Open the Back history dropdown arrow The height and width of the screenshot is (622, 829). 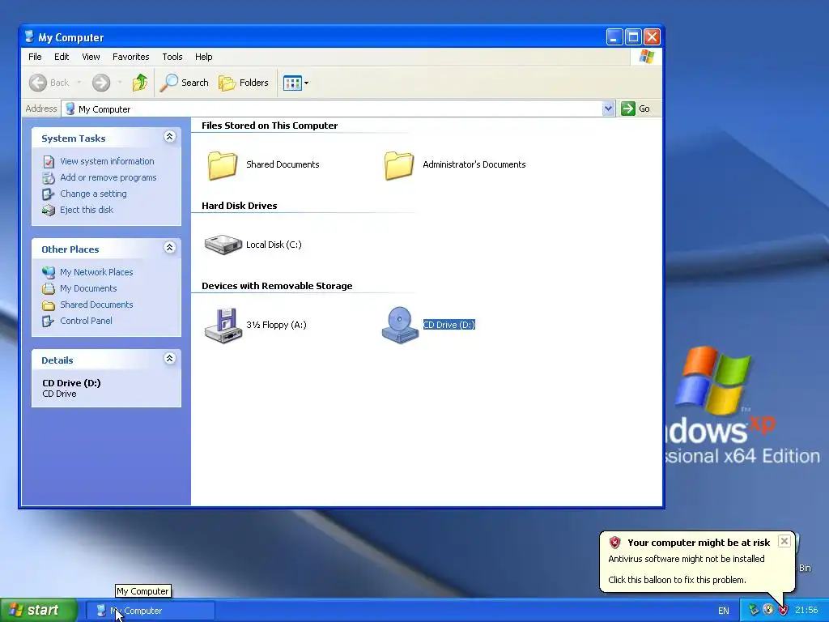click(79, 83)
